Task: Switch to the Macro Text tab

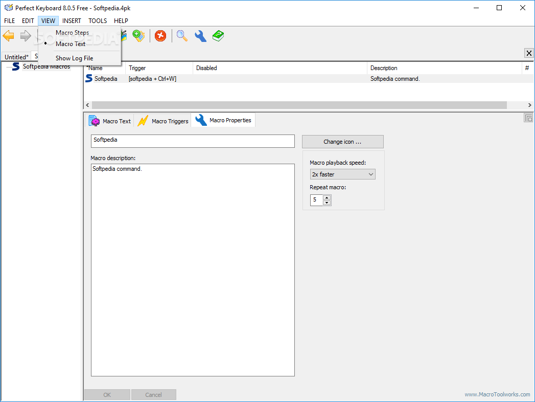Action: (x=109, y=121)
